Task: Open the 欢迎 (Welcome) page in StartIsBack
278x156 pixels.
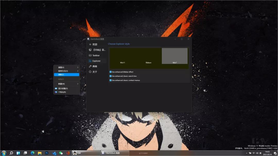Action: [x=94, y=44]
